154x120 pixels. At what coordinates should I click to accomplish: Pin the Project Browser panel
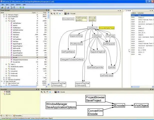46,10
